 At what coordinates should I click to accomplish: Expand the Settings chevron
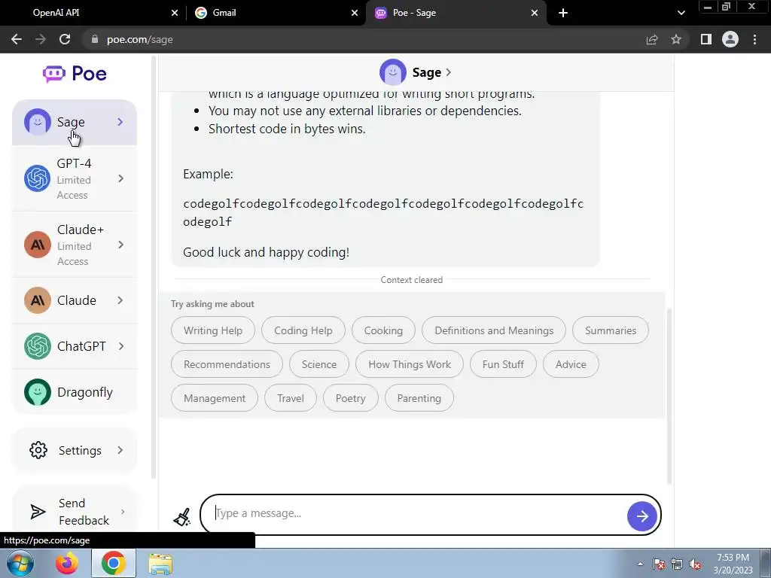pyautogui.click(x=120, y=450)
